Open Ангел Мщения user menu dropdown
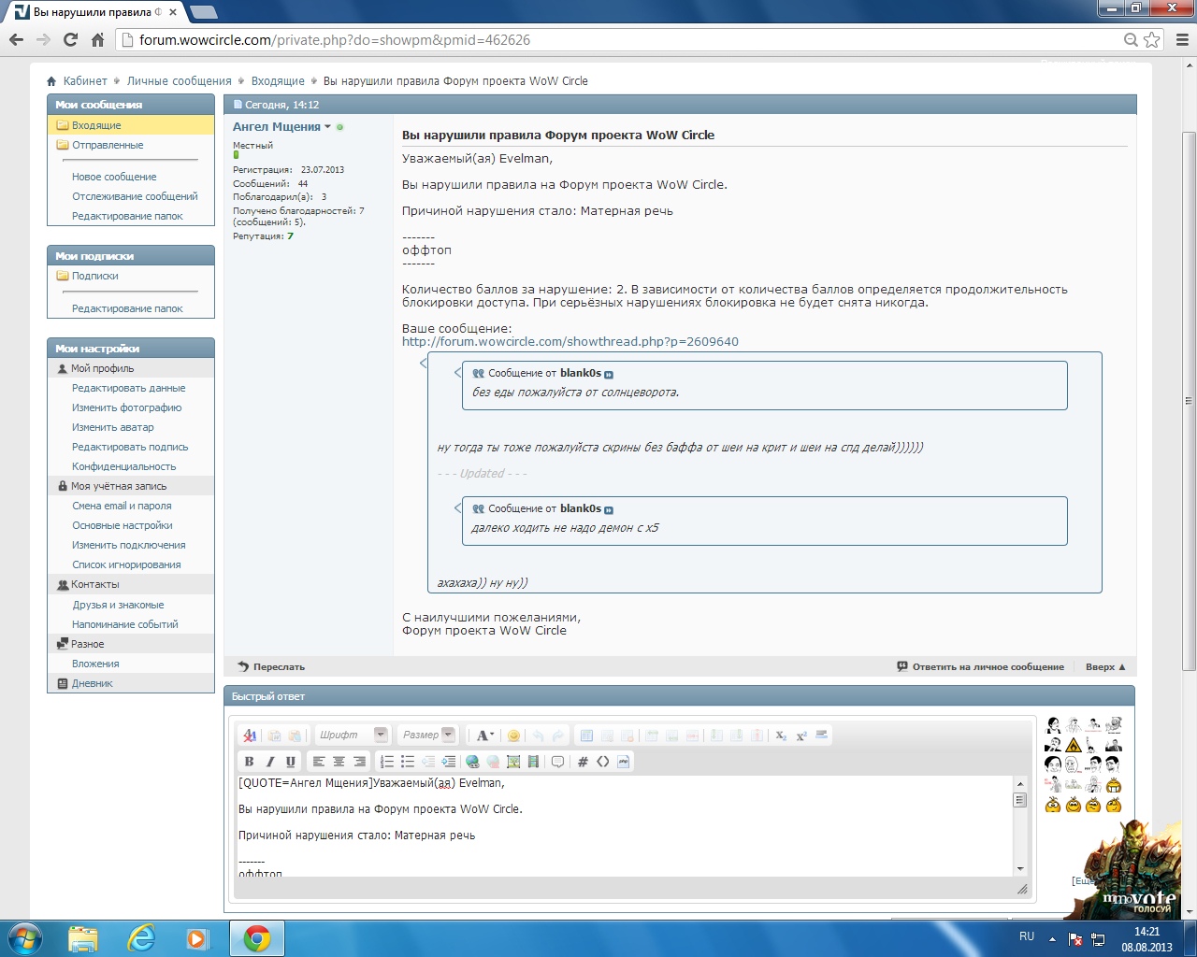 [327, 127]
